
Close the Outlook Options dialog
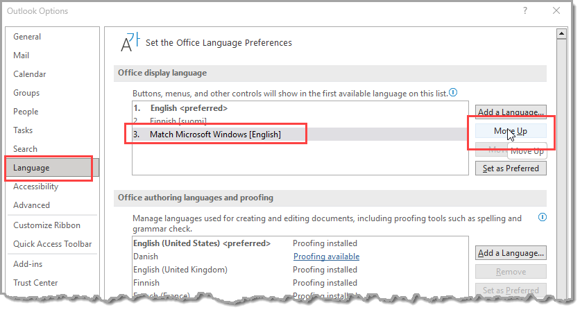pos(556,10)
